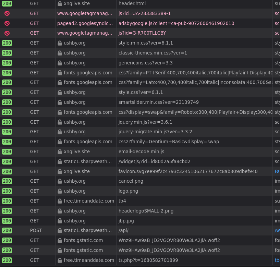This screenshot has height=267, width=280.
Task: Click the 200 status badge on email-decode.min.js request
Action: [x=6, y=151]
